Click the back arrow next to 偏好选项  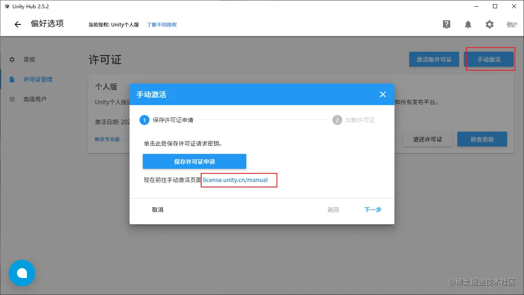[17, 24]
